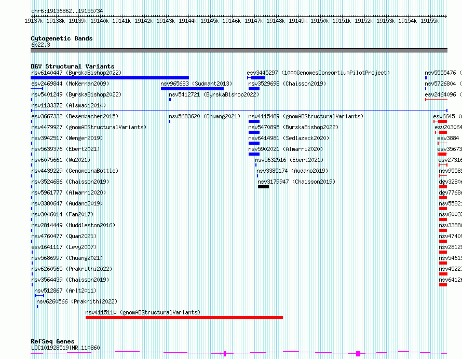Click the magenta exon box near 19152k
The image size is (462, 359).
coord(358,354)
